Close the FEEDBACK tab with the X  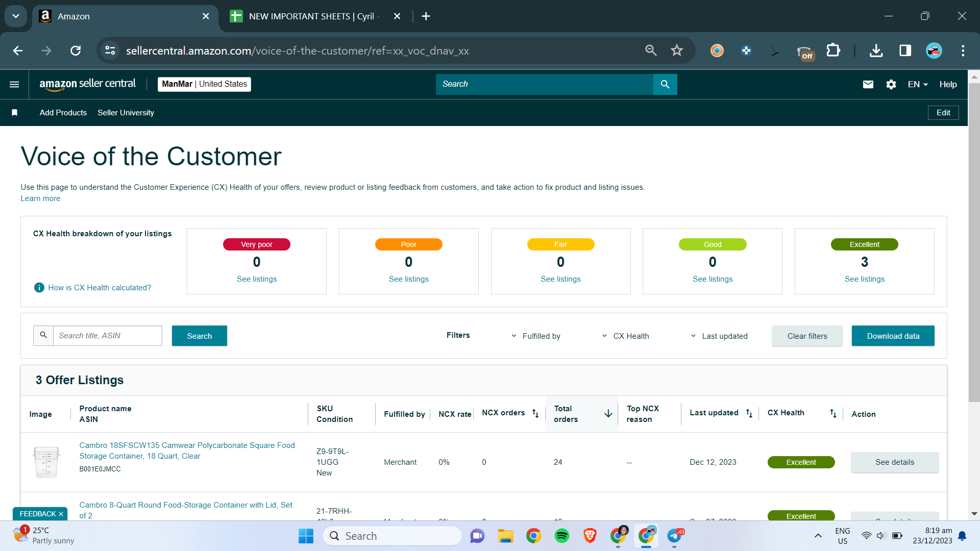pos(61,514)
